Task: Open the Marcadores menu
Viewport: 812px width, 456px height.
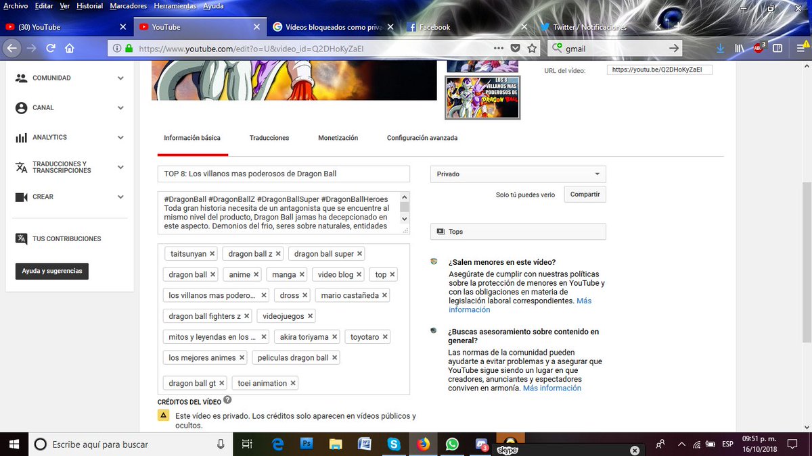Action: [128, 6]
